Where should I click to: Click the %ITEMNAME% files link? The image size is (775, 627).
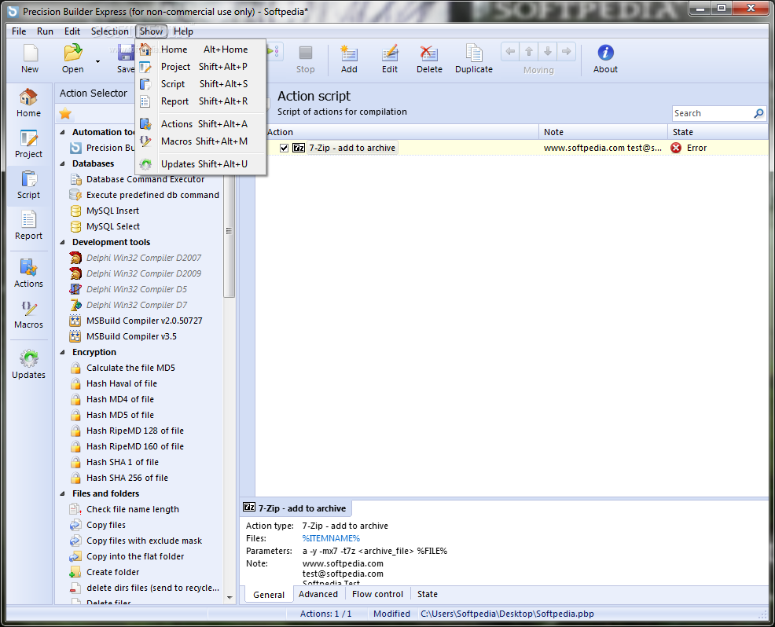tap(331, 538)
